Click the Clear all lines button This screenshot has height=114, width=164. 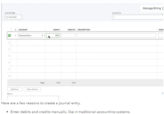click(x=32, y=89)
